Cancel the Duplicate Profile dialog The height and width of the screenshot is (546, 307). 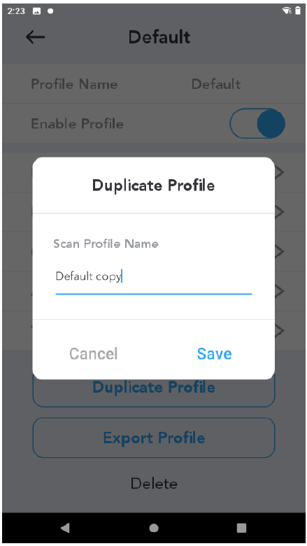point(94,353)
